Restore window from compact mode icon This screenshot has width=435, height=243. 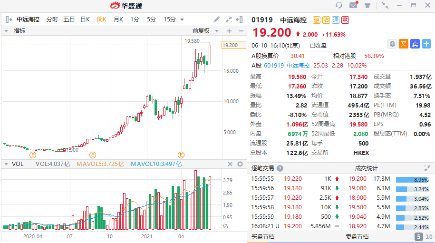tap(385, 5)
